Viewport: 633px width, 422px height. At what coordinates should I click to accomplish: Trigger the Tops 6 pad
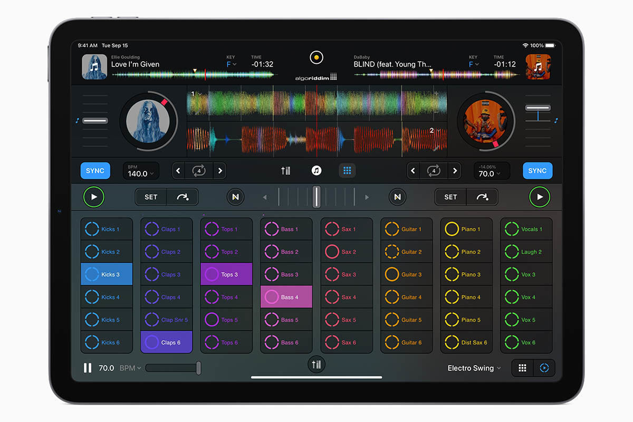click(x=226, y=342)
